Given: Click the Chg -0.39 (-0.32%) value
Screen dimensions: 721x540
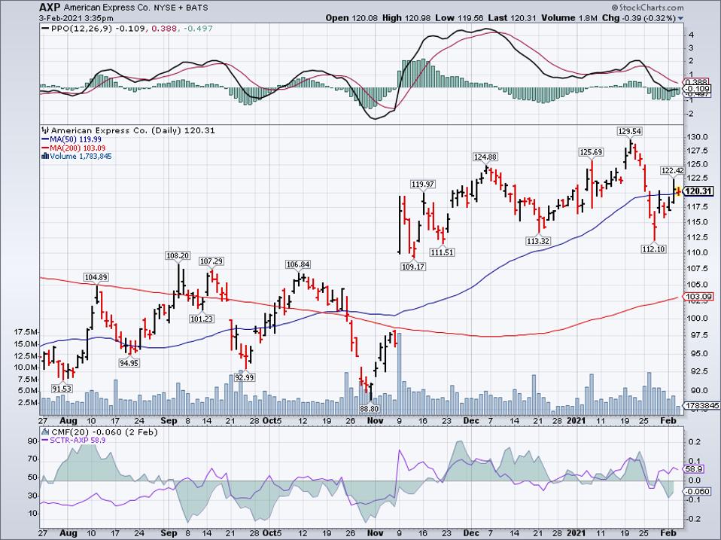Looking at the screenshot, I should pos(639,18).
